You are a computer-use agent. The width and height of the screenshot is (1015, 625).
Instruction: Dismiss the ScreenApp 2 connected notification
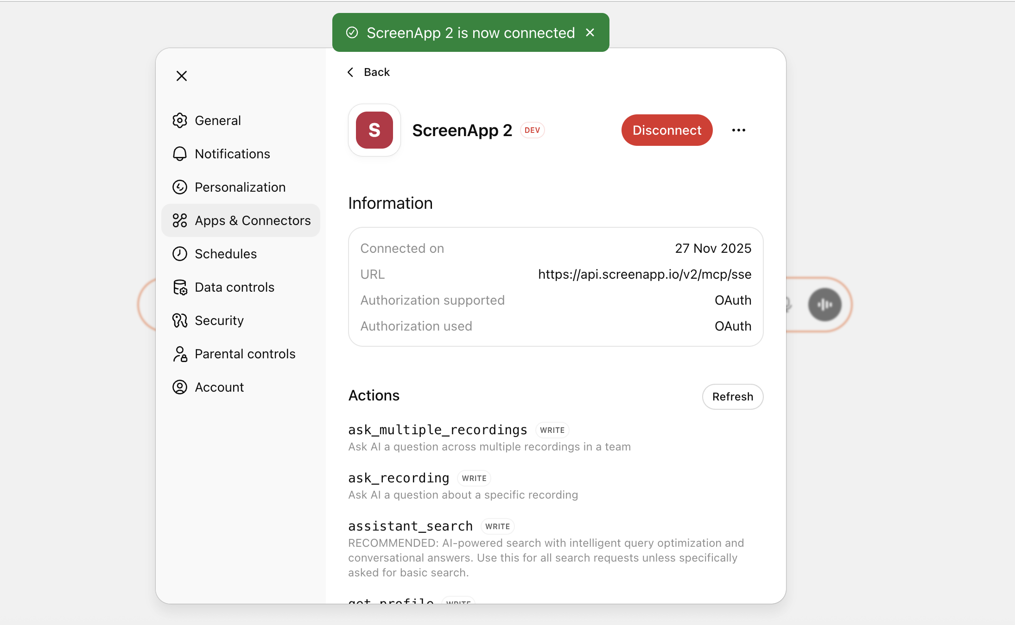click(x=590, y=32)
